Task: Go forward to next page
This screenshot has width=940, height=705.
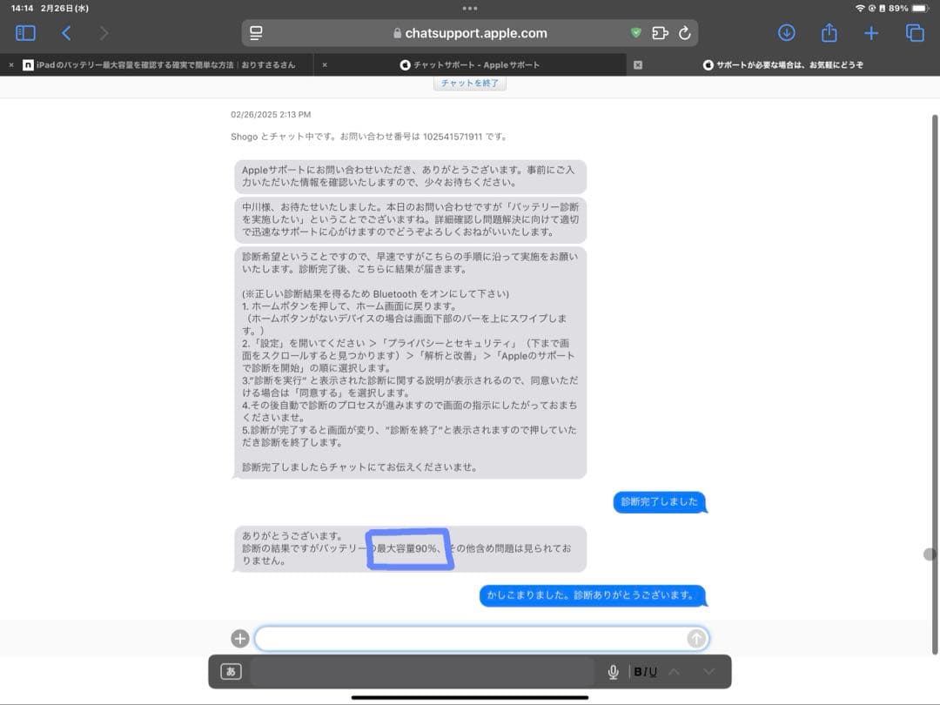Action: [x=104, y=33]
